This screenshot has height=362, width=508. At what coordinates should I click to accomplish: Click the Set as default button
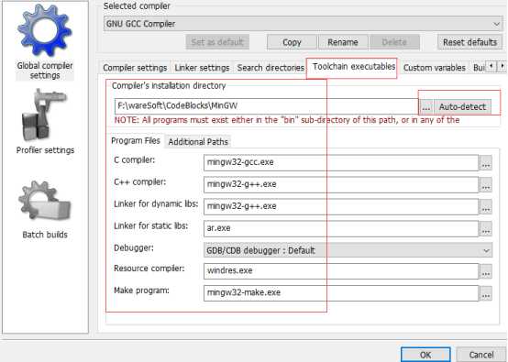point(217,42)
